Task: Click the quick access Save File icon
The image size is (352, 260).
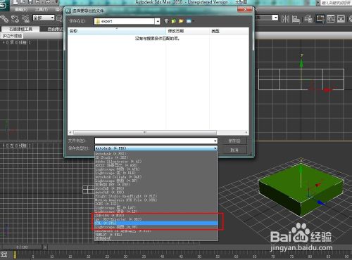Action: pos(30,2)
